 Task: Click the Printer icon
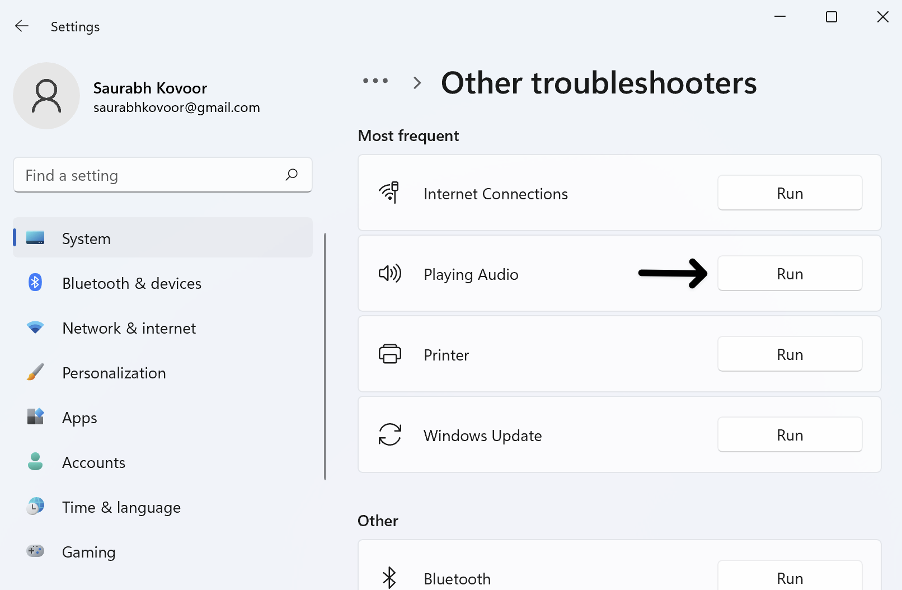click(390, 354)
